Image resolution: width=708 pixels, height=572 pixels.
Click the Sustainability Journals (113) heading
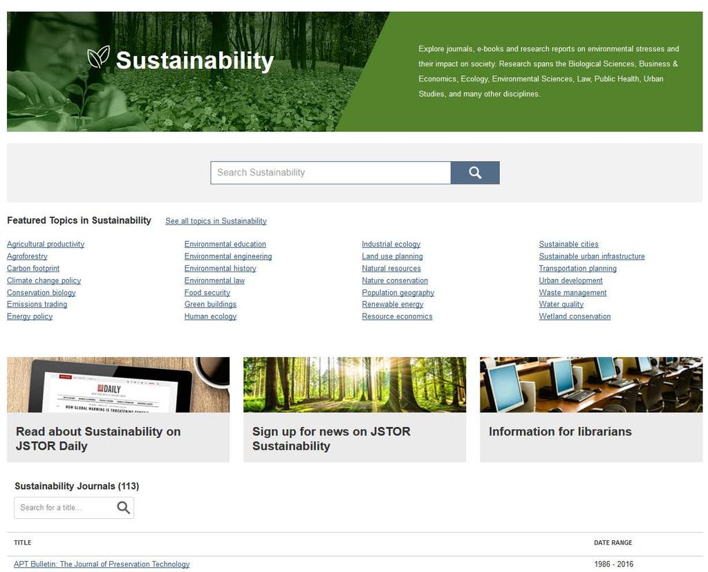pyautogui.click(x=77, y=486)
